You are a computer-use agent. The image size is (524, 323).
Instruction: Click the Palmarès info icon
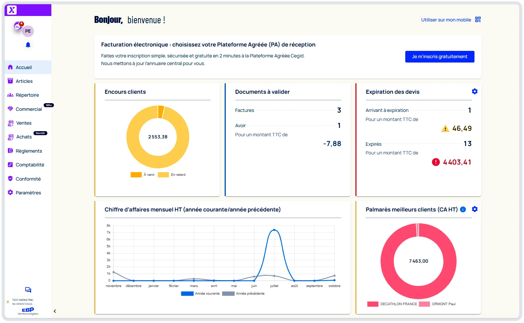click(463, 210)
